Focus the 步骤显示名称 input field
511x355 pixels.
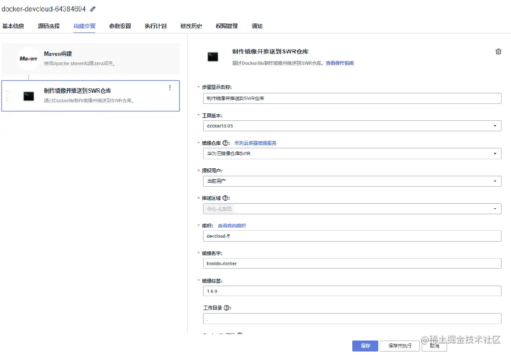(352, 98)
